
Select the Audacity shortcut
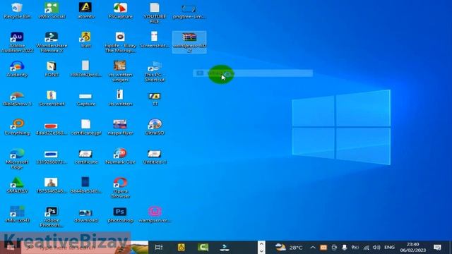17,69
